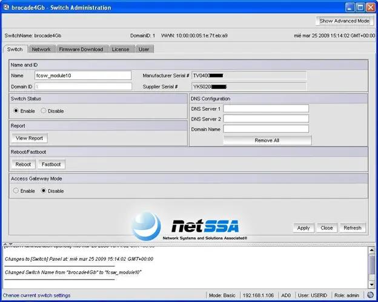Click the "AD0" status bar entry

286,295
